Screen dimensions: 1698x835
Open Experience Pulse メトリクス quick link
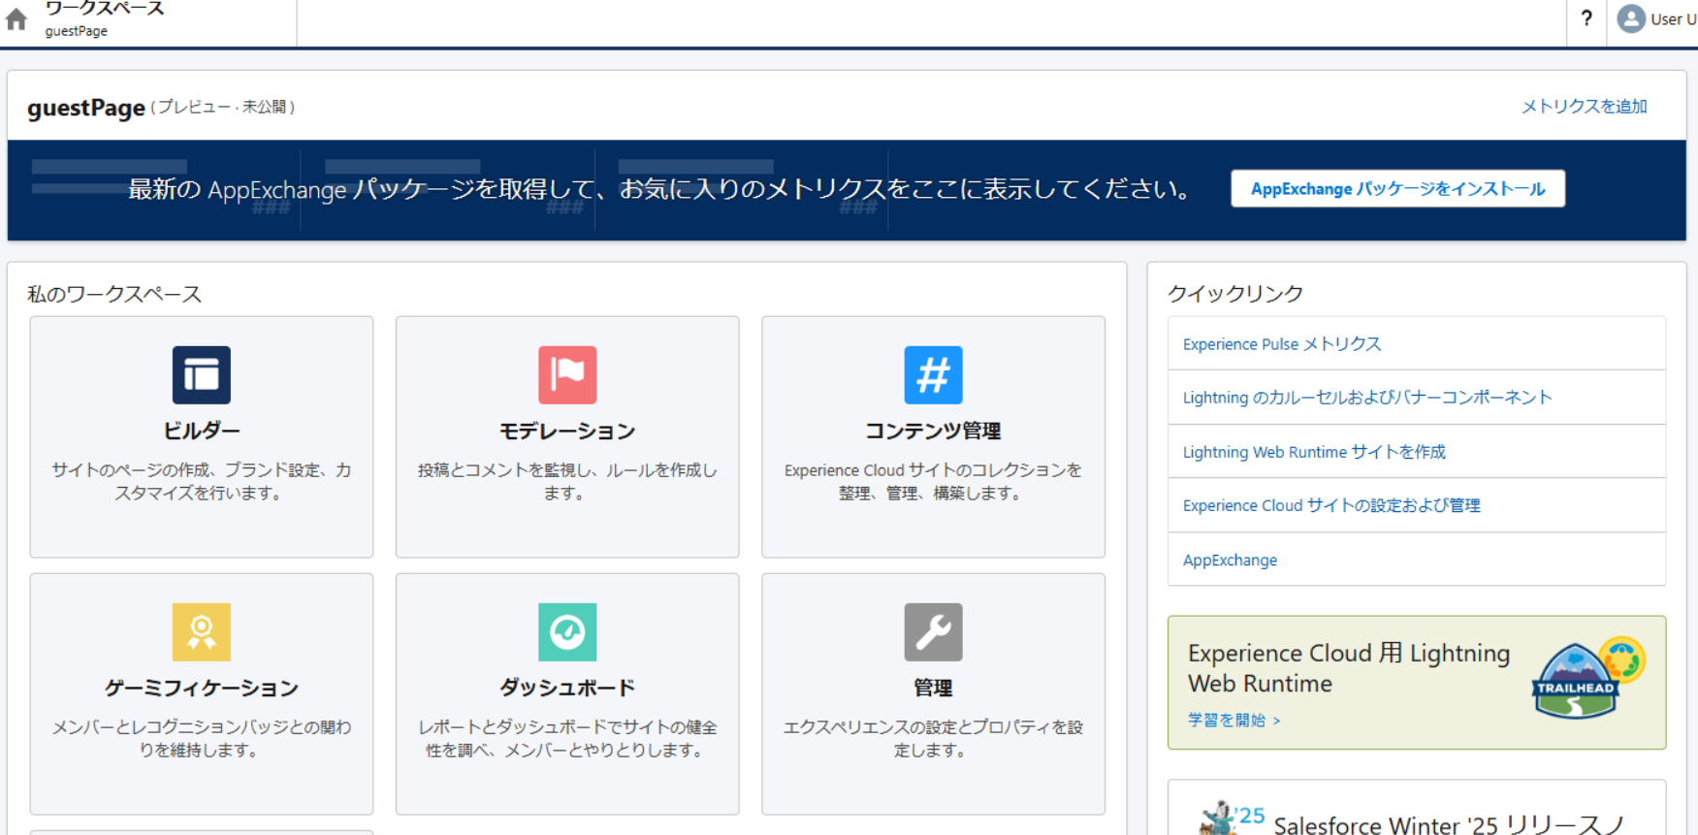pyautogui.click(x=1281, y=344)
